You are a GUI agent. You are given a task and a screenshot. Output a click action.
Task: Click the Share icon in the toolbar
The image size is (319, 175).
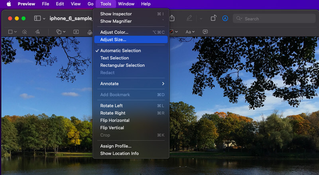point(172,18)
